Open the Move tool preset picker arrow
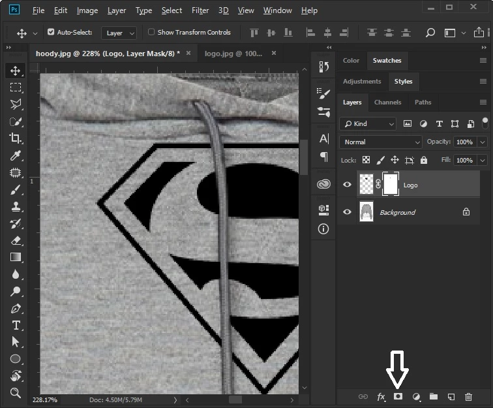493x408 pixels. point(35,33)
